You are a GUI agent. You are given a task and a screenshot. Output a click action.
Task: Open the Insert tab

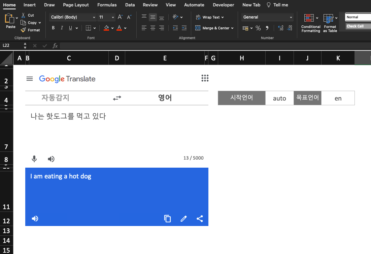tap(29, 5)
